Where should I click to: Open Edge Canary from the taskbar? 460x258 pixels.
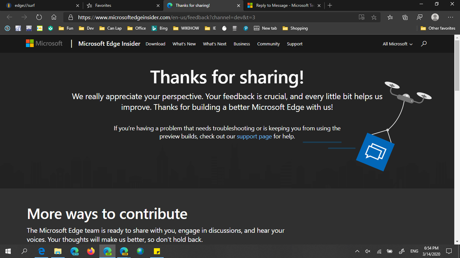click(x=124, y=251)
